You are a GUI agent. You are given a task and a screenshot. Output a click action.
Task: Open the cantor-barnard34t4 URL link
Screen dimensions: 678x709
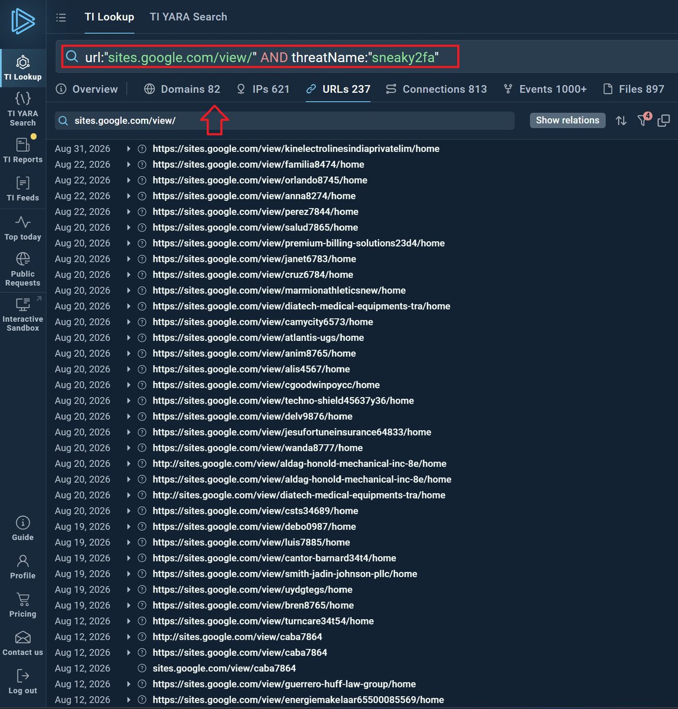point(275,558)
